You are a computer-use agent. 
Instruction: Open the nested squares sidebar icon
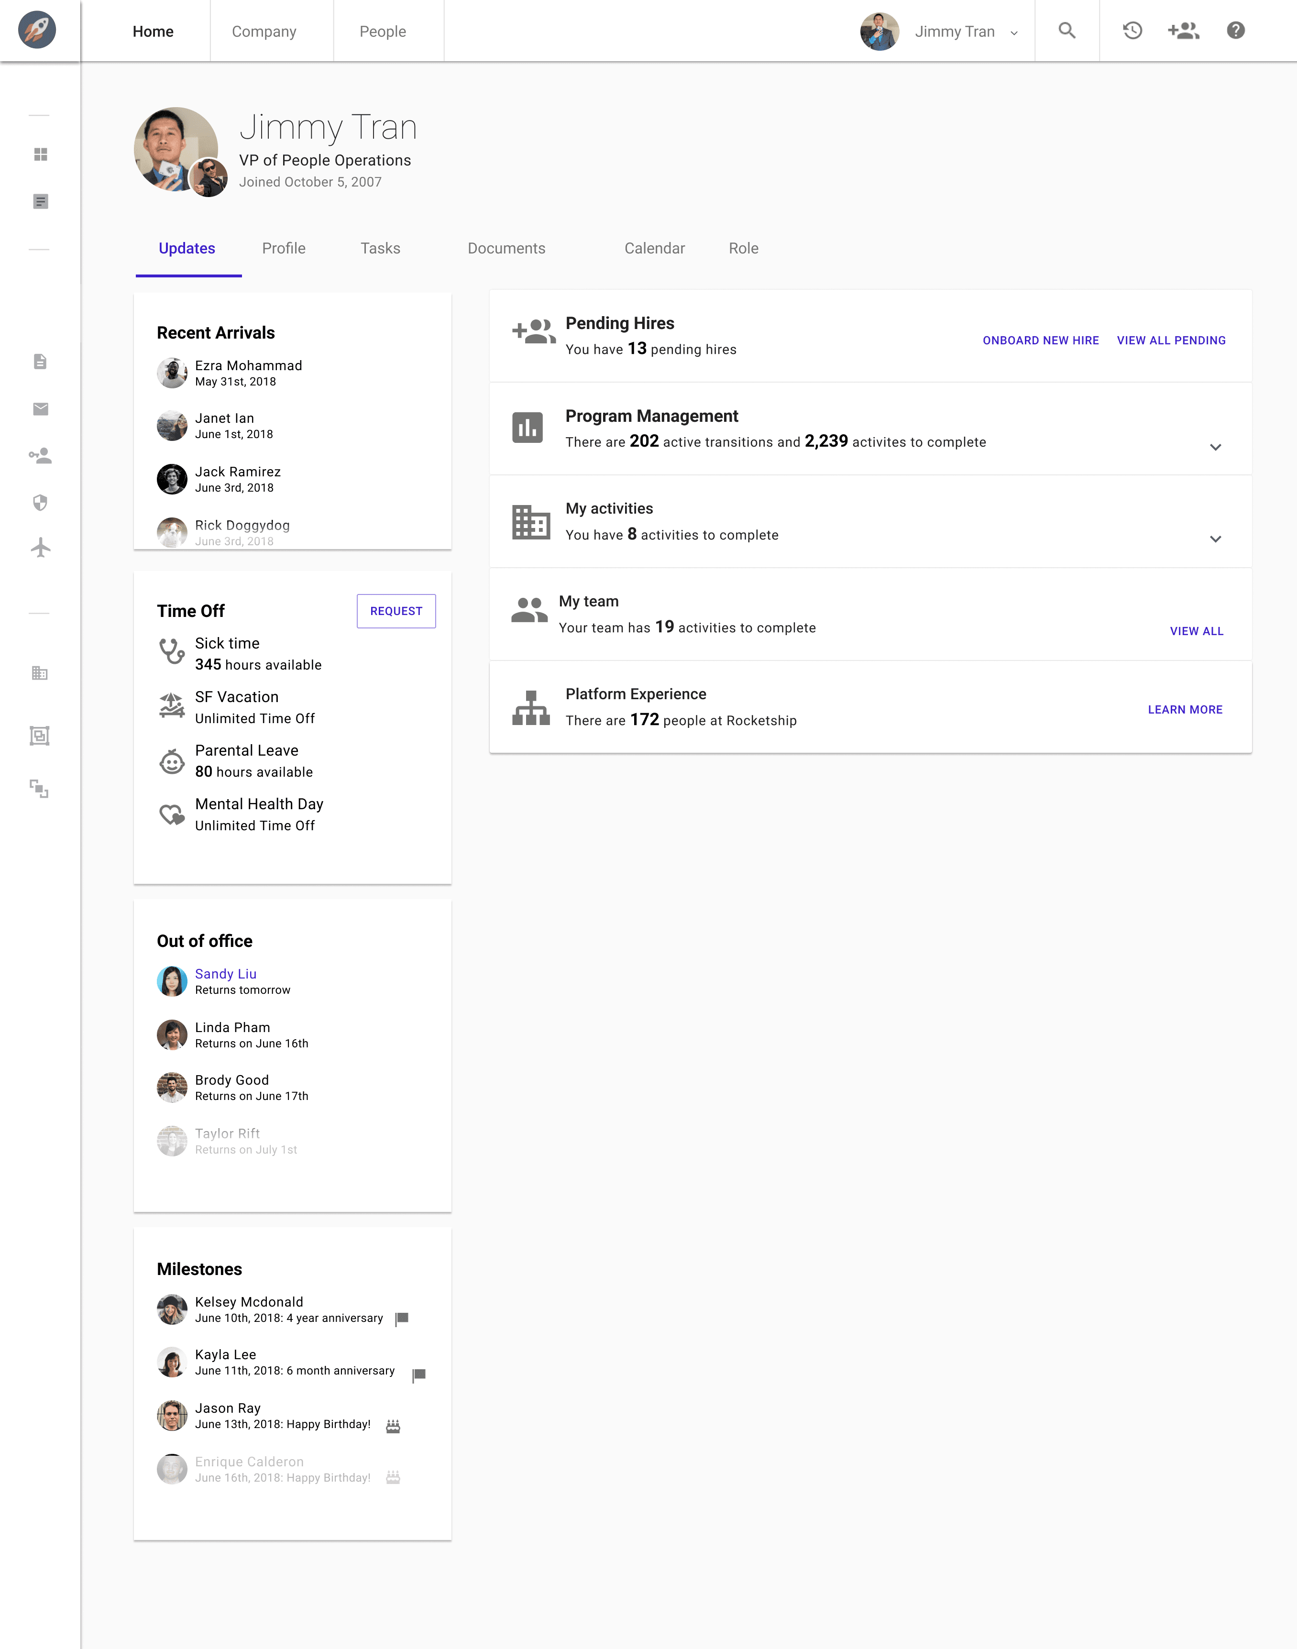click(x=40, y=736)
